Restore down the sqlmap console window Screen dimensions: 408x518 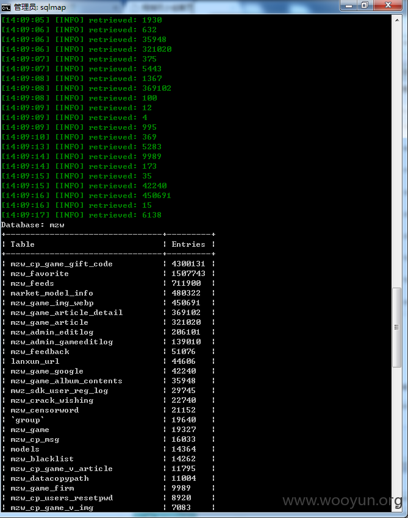click(x=365, y=5)
